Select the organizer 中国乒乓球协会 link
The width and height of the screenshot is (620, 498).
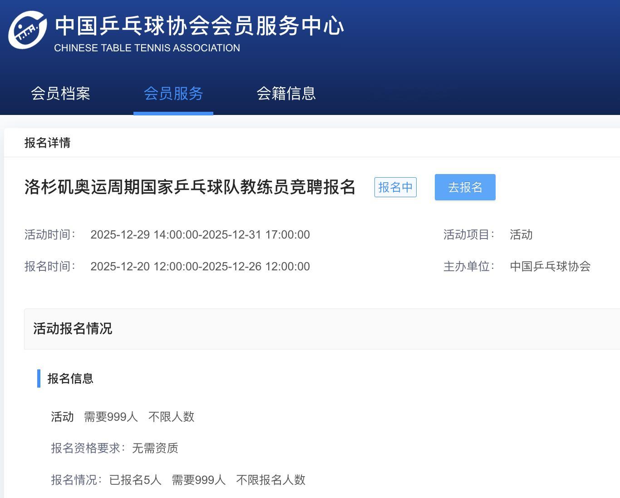[550, 267]
